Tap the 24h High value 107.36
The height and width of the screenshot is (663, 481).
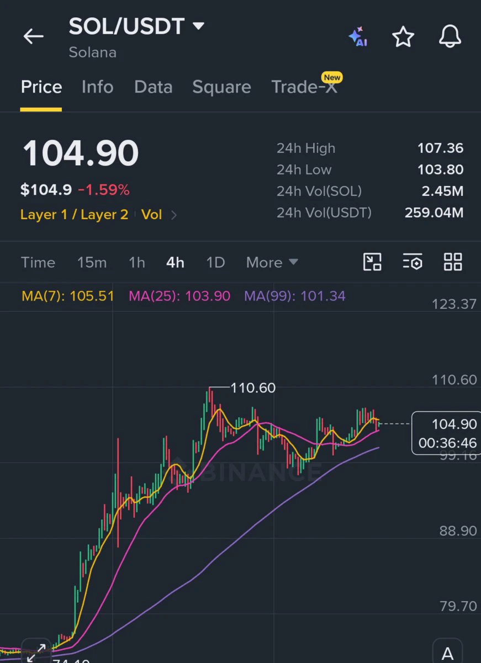pyautogui.click(x=440, y=148)
